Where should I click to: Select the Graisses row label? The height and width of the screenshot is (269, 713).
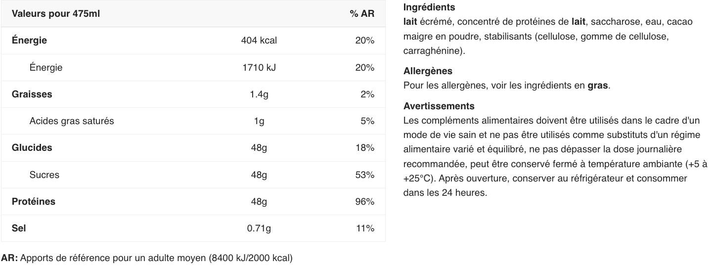point(32,94)
